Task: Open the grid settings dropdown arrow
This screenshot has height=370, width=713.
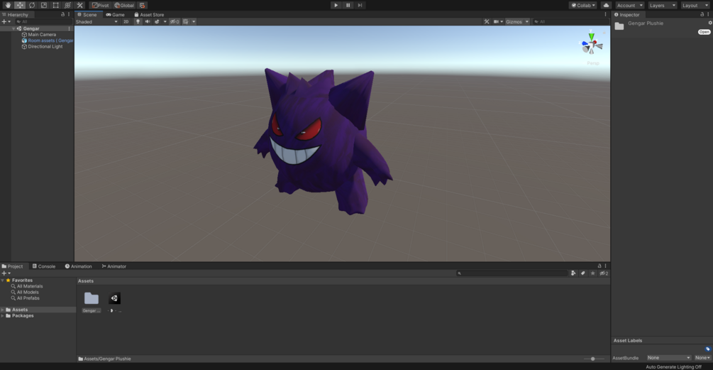Action: coord(194,21)
